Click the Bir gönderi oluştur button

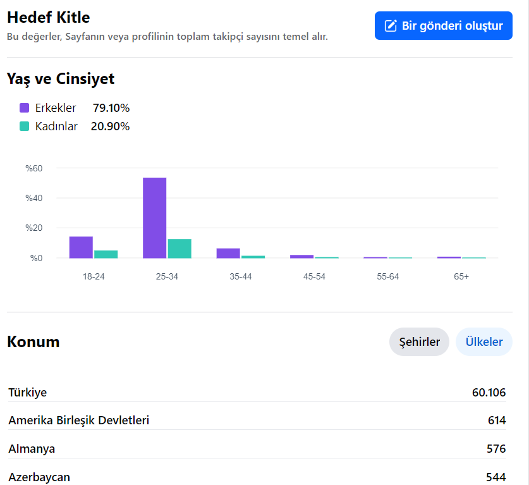click(x=443, y=26)
